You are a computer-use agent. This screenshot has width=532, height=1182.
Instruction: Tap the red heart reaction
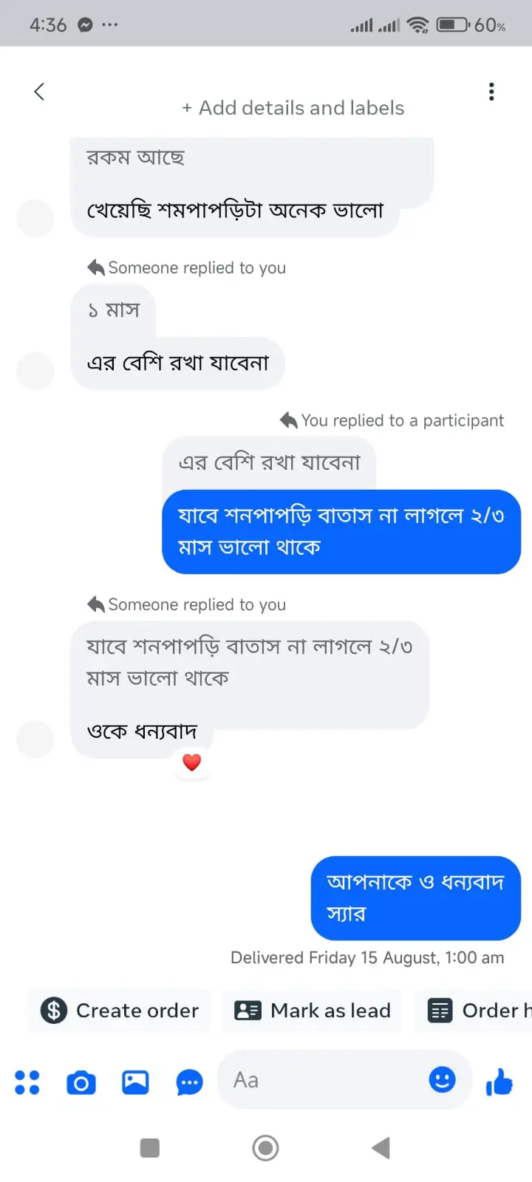pos(192,762)
